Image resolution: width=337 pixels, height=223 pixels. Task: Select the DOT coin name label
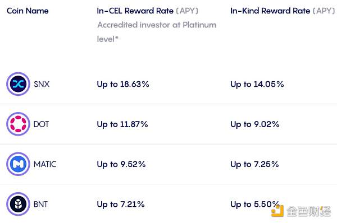[41, 124]
